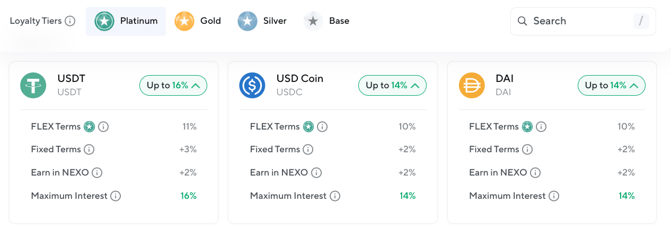Click the DAI coin logo icon

[x=472, y=85]
